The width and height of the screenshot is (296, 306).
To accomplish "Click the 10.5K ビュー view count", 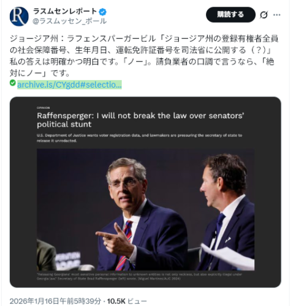I will pos(127,301).
